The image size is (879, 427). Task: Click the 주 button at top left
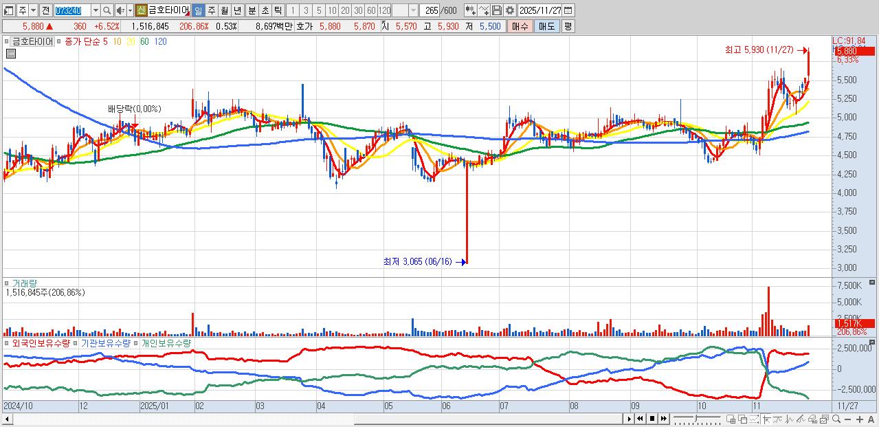23,10
